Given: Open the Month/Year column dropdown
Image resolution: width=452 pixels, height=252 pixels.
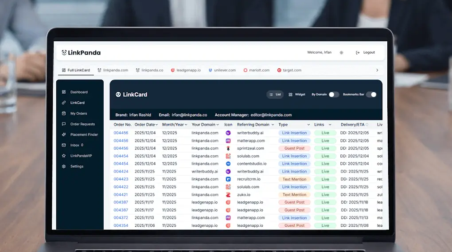Looking at the screenshot, I should pyautogui.click(x=186, y=125).
